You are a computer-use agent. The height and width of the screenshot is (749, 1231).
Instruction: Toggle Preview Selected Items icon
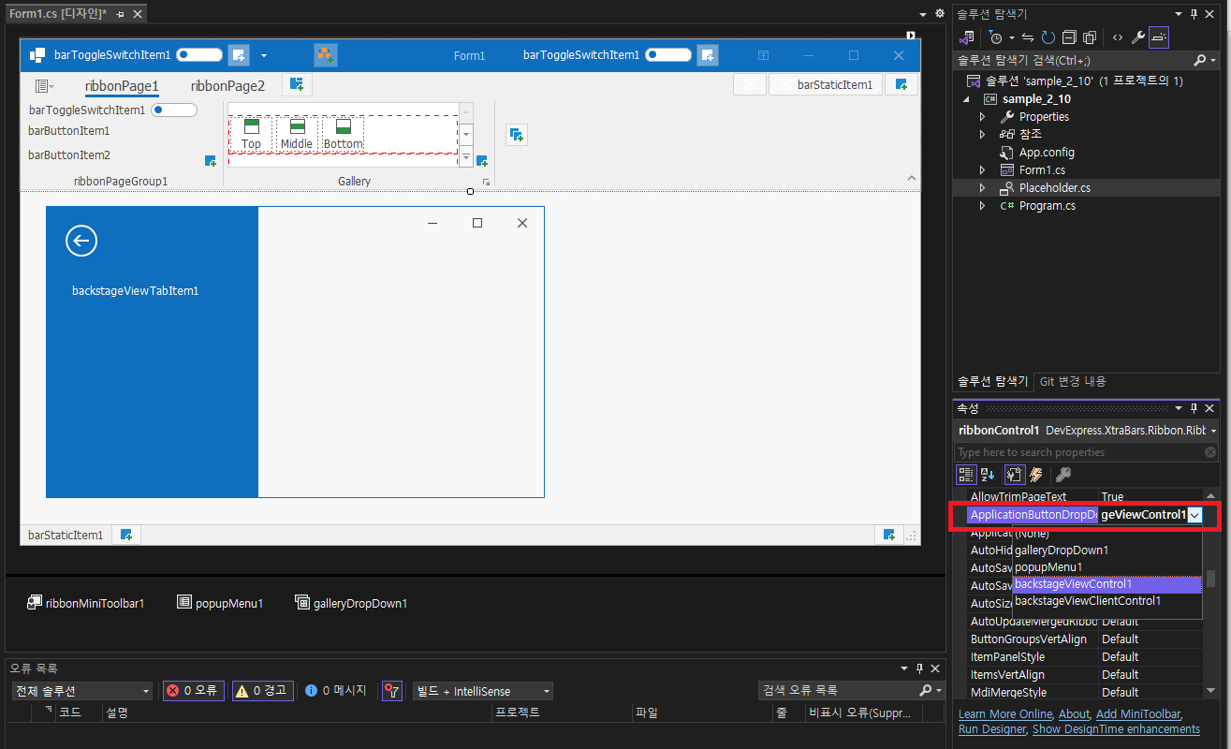tap(1159, 37)
